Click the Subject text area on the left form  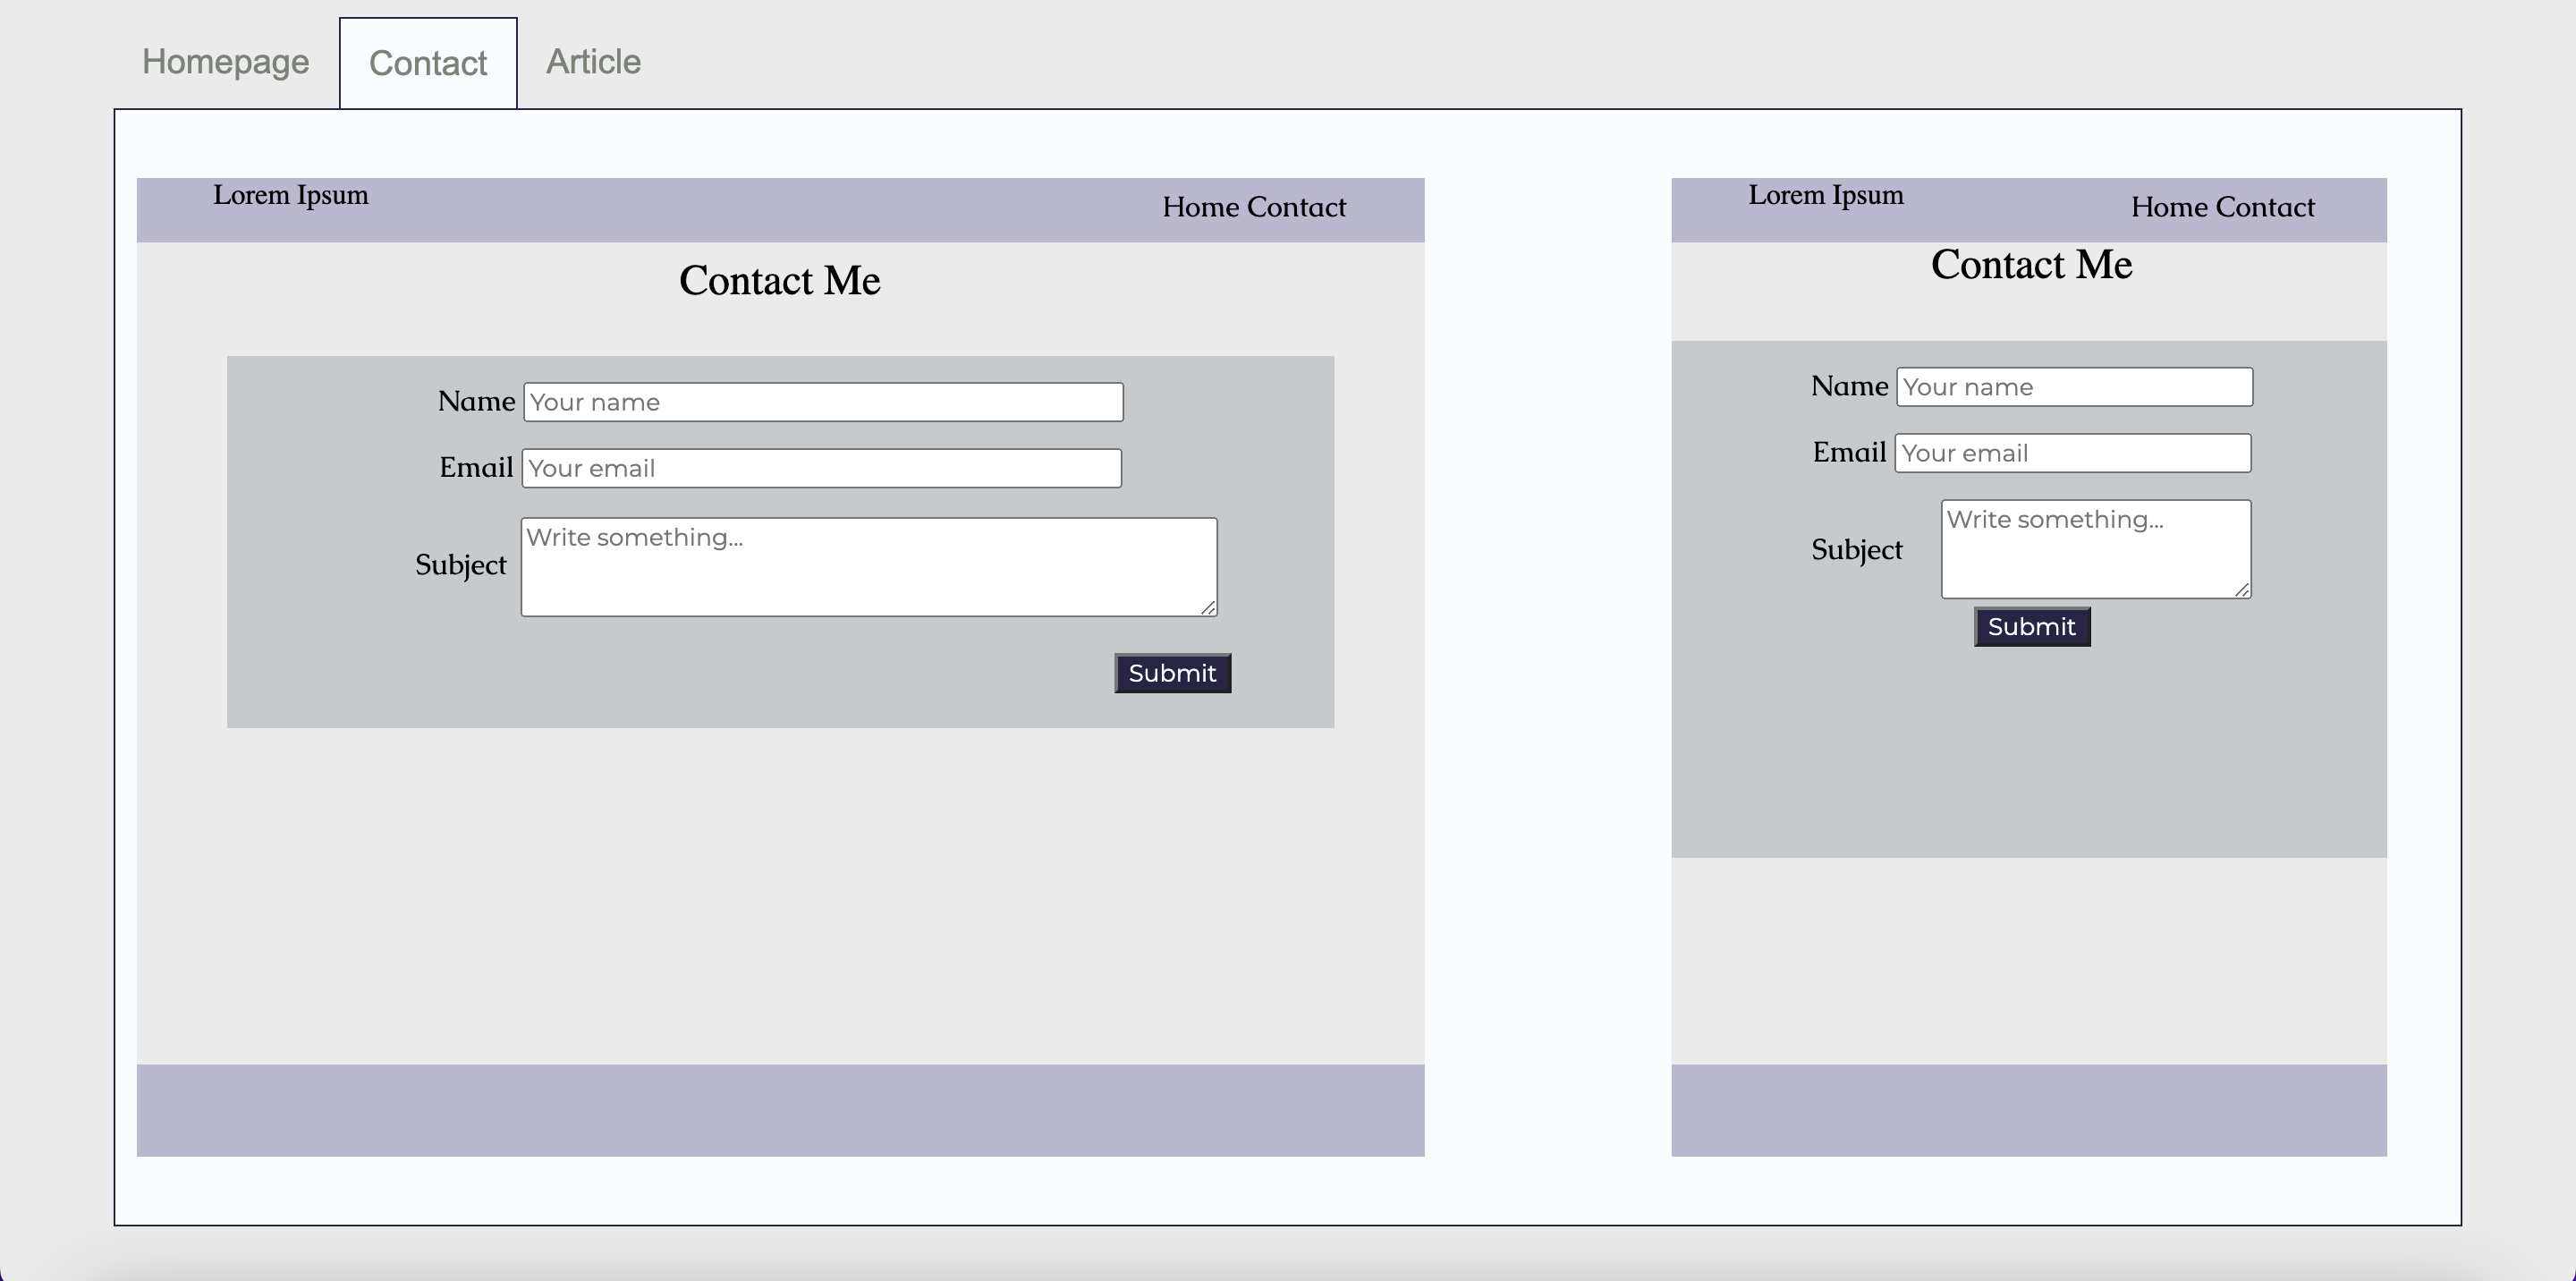[x=868, y=565]
